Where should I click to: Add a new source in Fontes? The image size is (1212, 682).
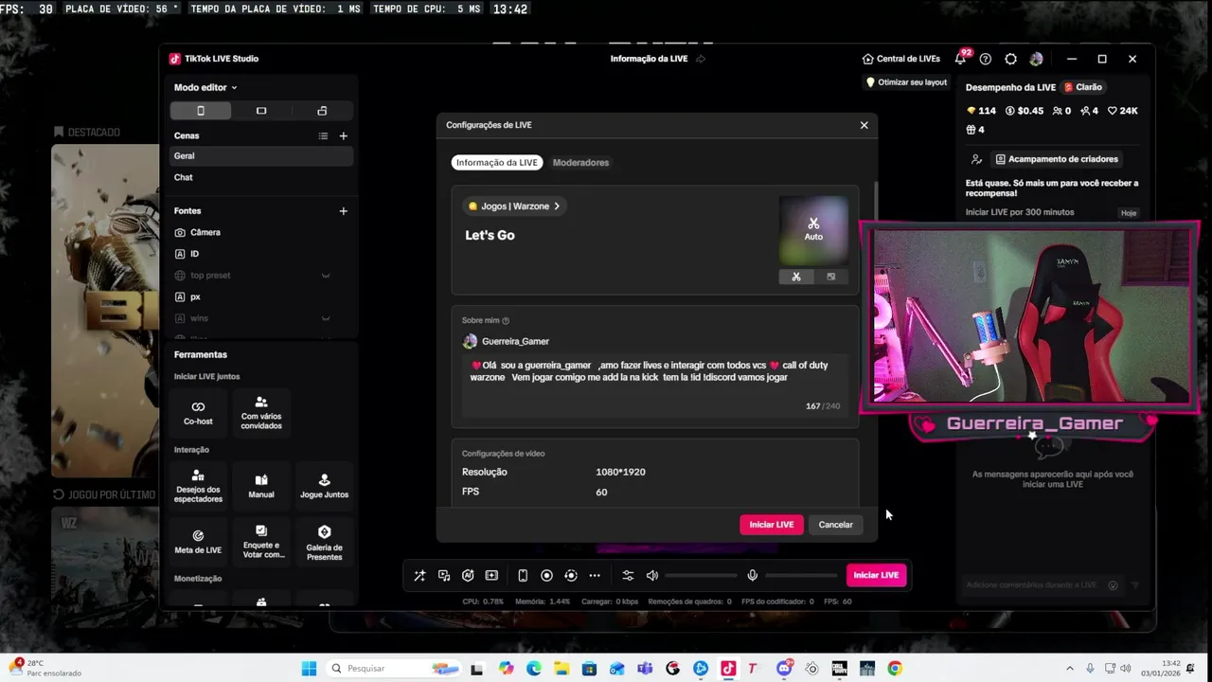coord(344,211)
